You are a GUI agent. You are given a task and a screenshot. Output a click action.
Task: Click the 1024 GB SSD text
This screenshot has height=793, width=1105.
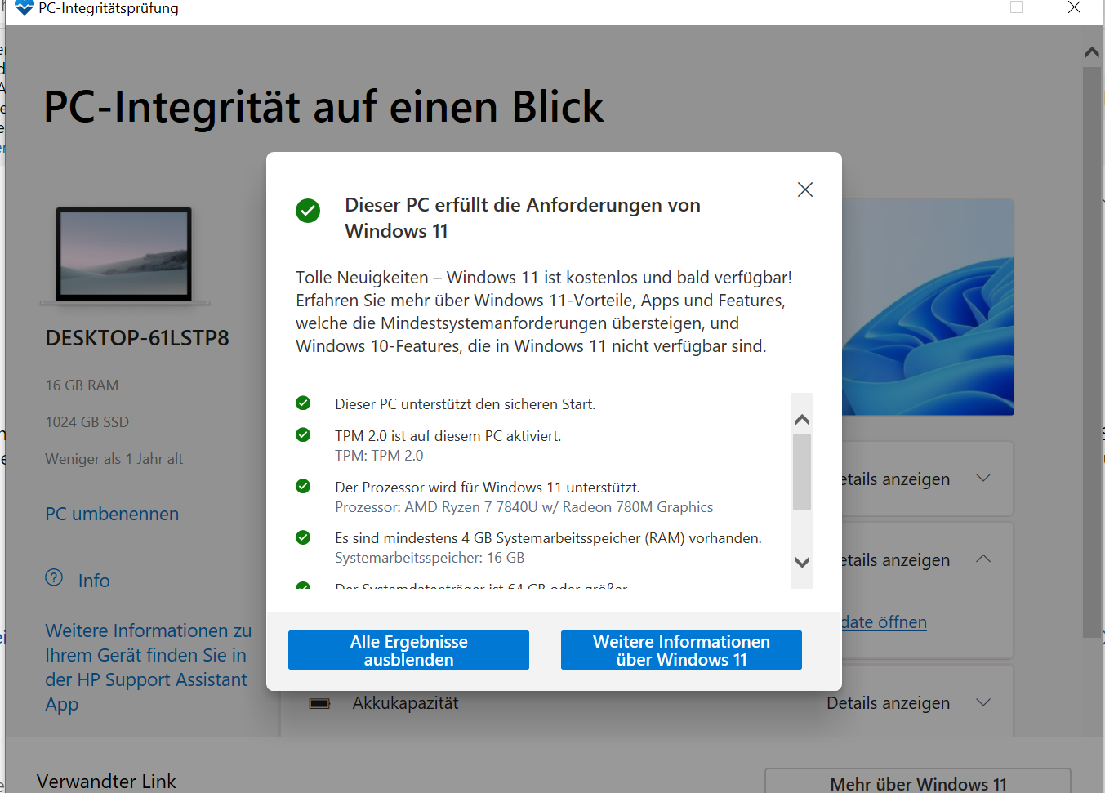[x=87, y=422]
